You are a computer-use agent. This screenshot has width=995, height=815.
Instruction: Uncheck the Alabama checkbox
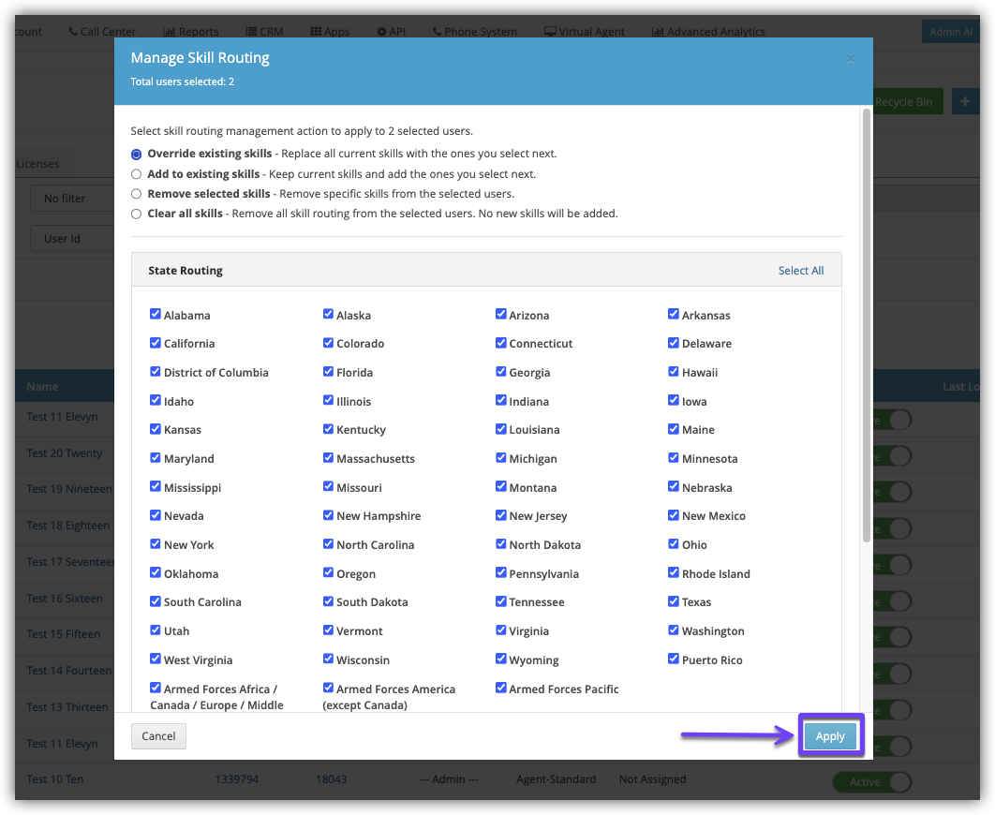point(155,314)
